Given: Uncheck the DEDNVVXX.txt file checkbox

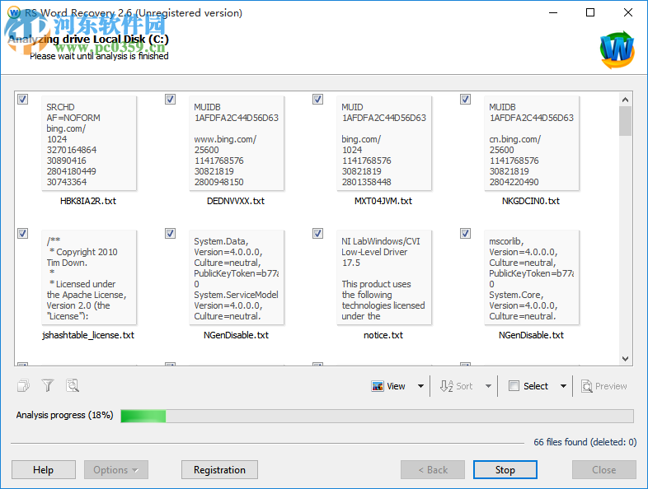Looking at the screenshot, I should (171, 99).
